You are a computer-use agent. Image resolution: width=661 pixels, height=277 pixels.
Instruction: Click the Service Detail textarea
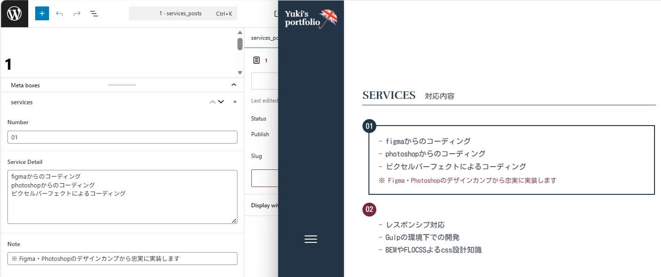coord(122,197)
